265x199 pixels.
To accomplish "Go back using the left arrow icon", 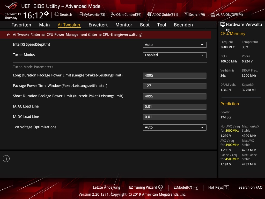I will [9, 35].
